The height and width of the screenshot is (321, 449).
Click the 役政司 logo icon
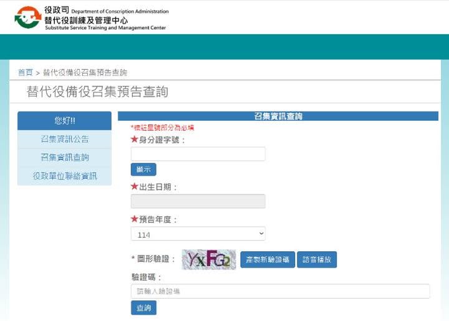coord(27,17)
